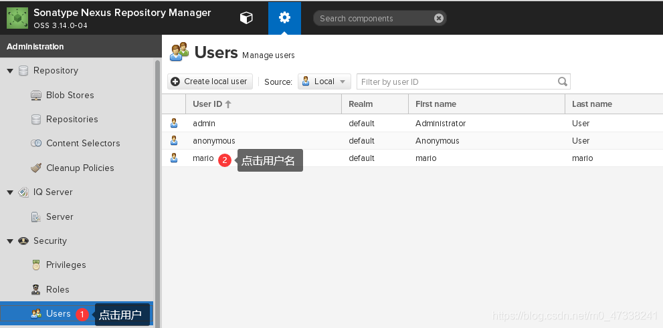Click the Nexus logo icon

pos(18,18)
